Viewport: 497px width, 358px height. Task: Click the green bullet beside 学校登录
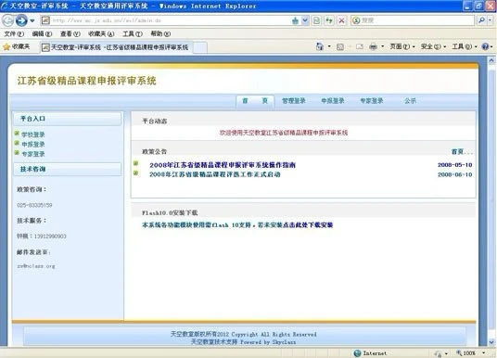pos(17,134)
